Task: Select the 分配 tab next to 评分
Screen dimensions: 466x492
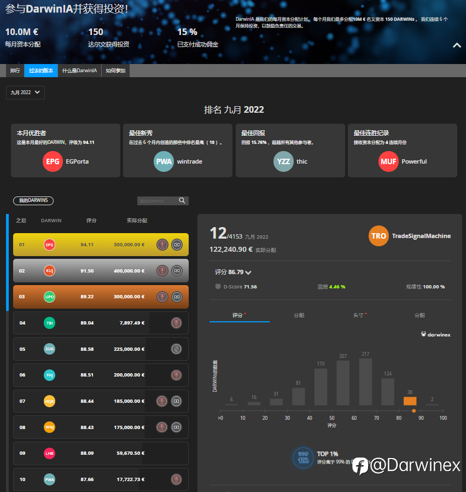Action: tap(299, 315)
